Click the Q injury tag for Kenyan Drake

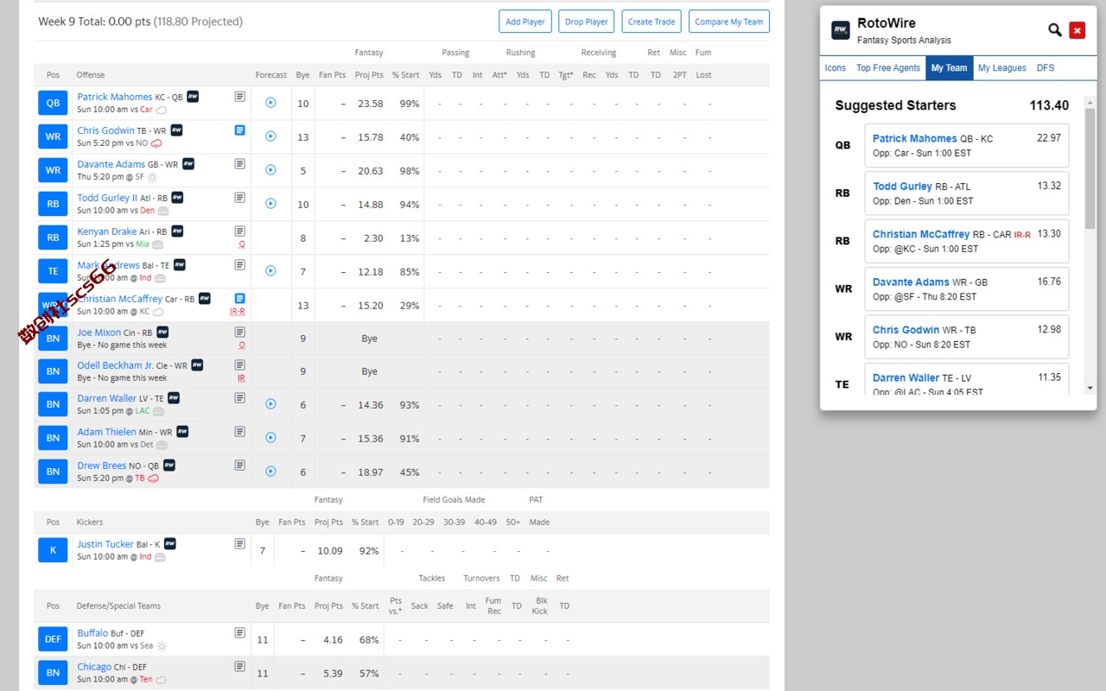(x=242, y=244)
